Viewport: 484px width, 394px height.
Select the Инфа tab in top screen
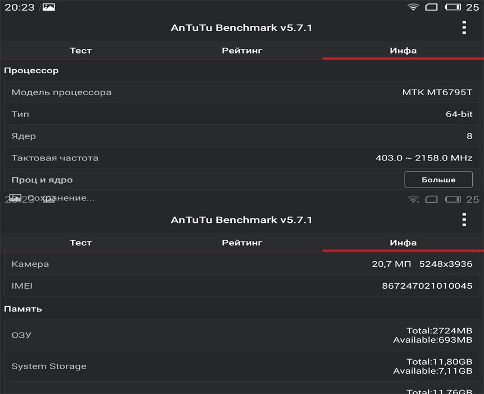tap(403, 50)
